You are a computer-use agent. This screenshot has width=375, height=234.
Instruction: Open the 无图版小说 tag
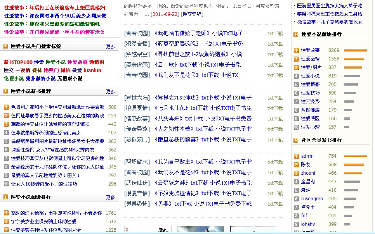pos(70,79)
